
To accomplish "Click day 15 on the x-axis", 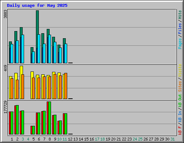I will click(86, 139).
